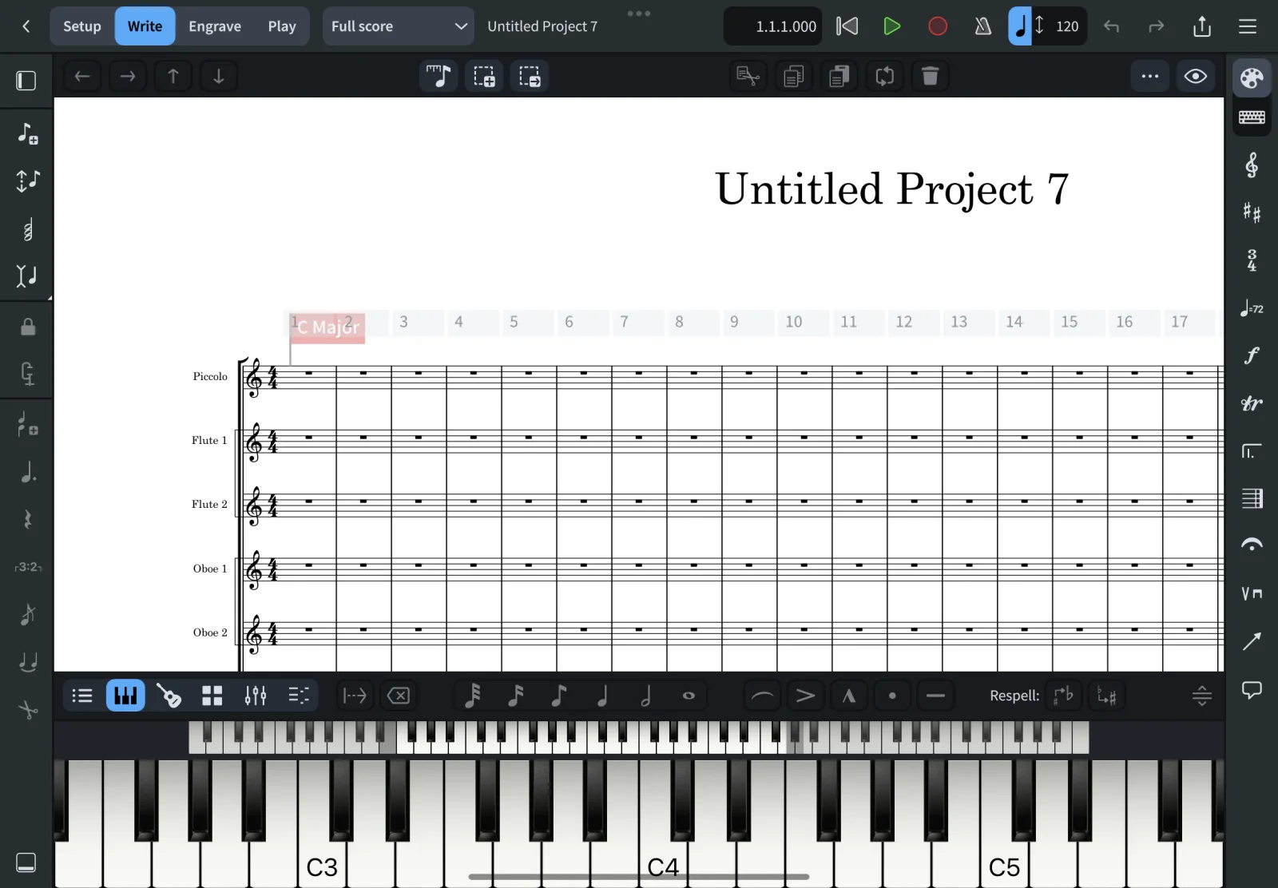Open the keyboard shortcuts panel icon

point(1252,118)
